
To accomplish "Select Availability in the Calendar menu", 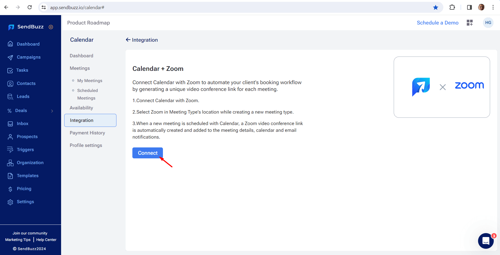I will [81, 108].
